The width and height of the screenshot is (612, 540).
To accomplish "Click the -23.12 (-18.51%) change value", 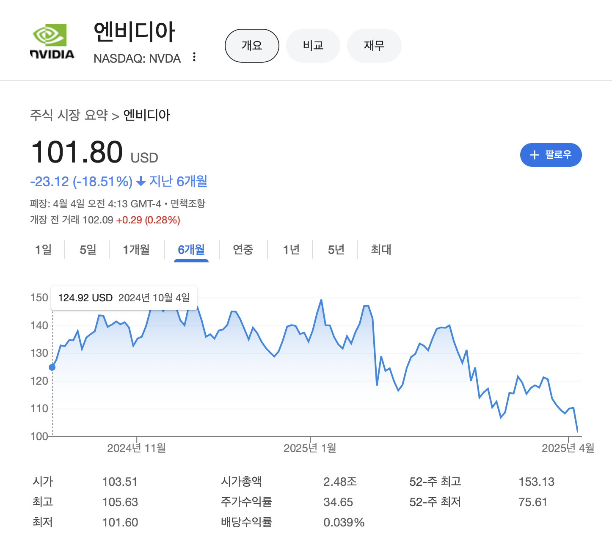I will pyautogui.click(x=81, y=182).
